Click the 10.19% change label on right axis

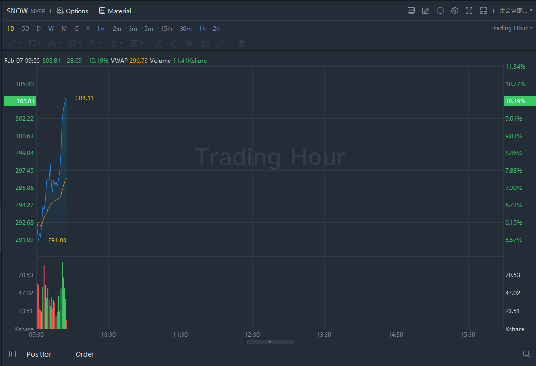click(519, 101)
